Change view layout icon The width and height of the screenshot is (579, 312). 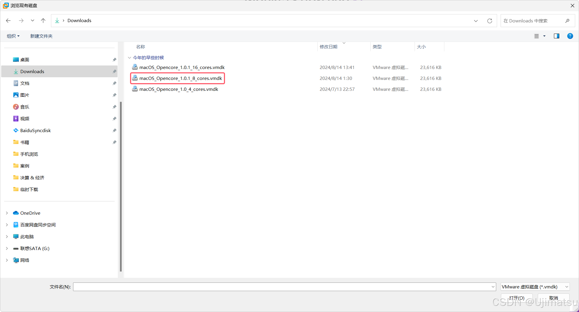point(537,36)
